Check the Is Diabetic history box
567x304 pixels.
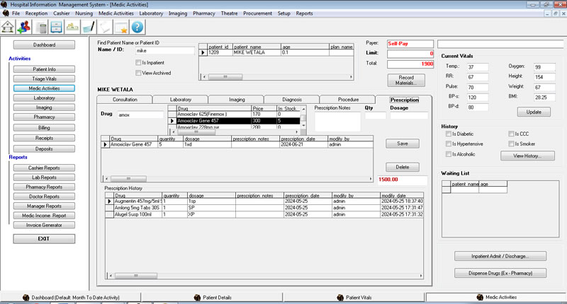(447, 134)
